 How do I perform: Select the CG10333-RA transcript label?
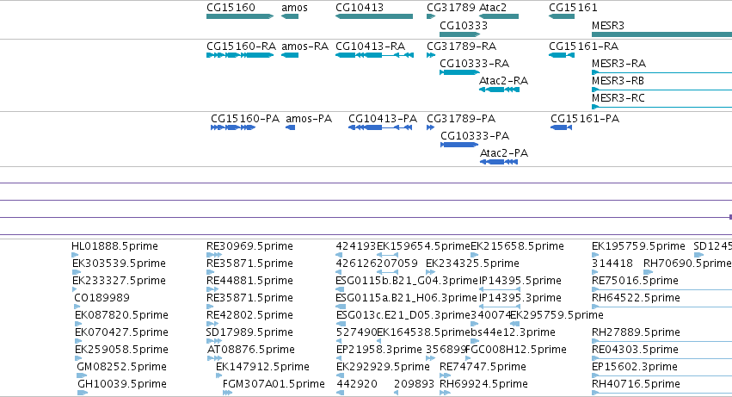coord(474,64)
